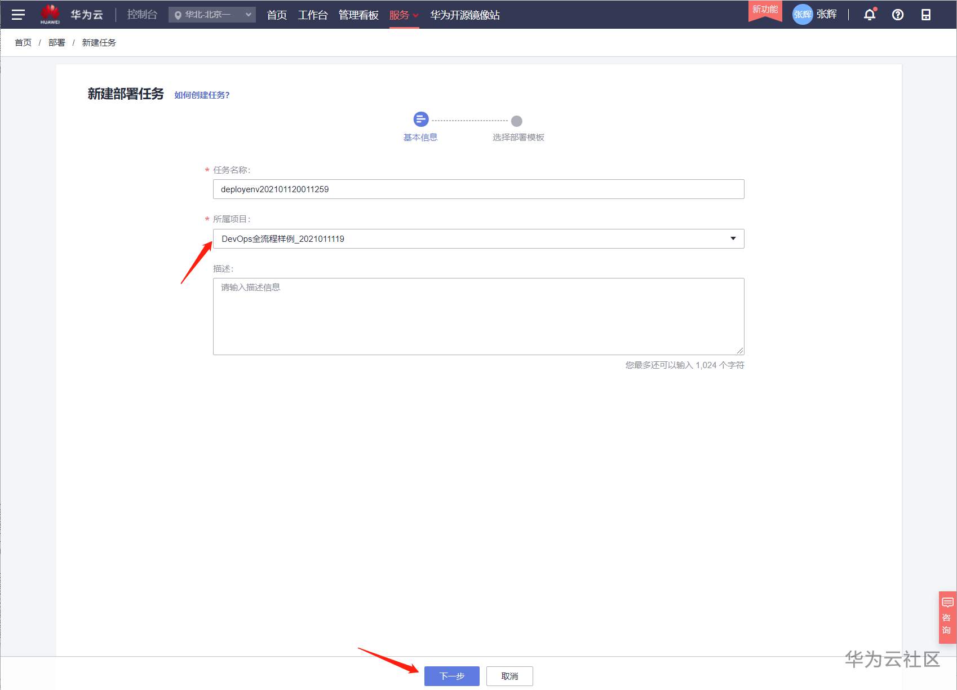
Task: Open 工作台 in the top navigation
Action: 313,15
